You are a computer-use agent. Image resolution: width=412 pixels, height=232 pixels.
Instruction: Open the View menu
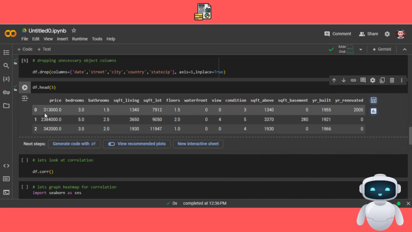pyautogui.click(x=48, y=39)
